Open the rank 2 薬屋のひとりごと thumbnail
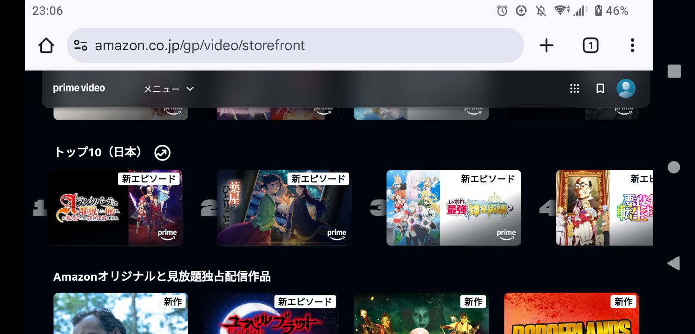Screen dimensions: 695x334 coord(284,207)
